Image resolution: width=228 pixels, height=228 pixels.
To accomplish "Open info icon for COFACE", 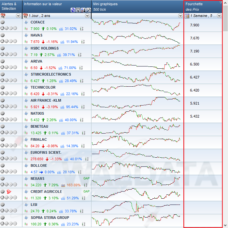I will [x=26, y=22].
